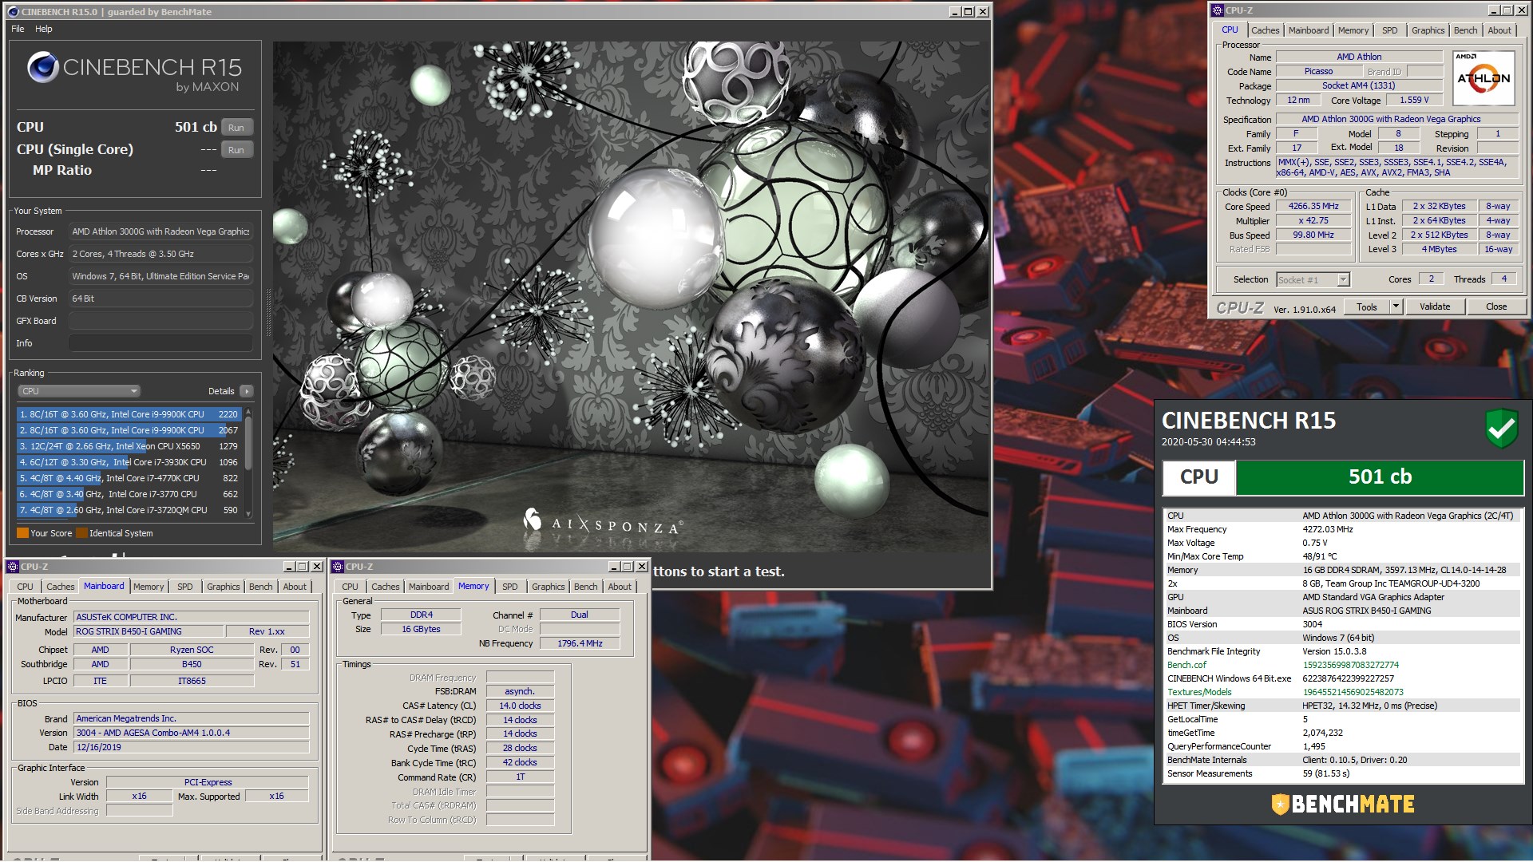
Task: Click the CPU-Z title icon in Memory window
Action: (x=338, y=567)
